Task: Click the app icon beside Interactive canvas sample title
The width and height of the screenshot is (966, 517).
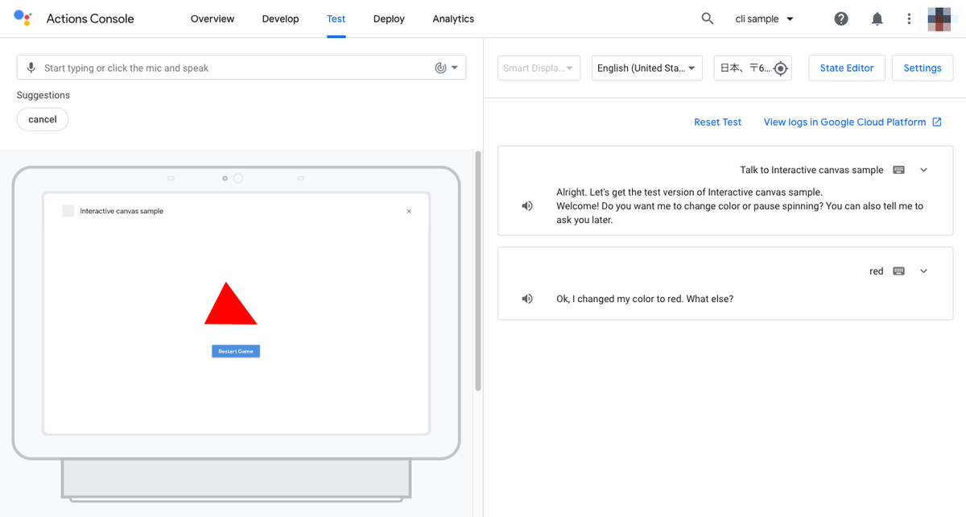Action: coord(68,211)
